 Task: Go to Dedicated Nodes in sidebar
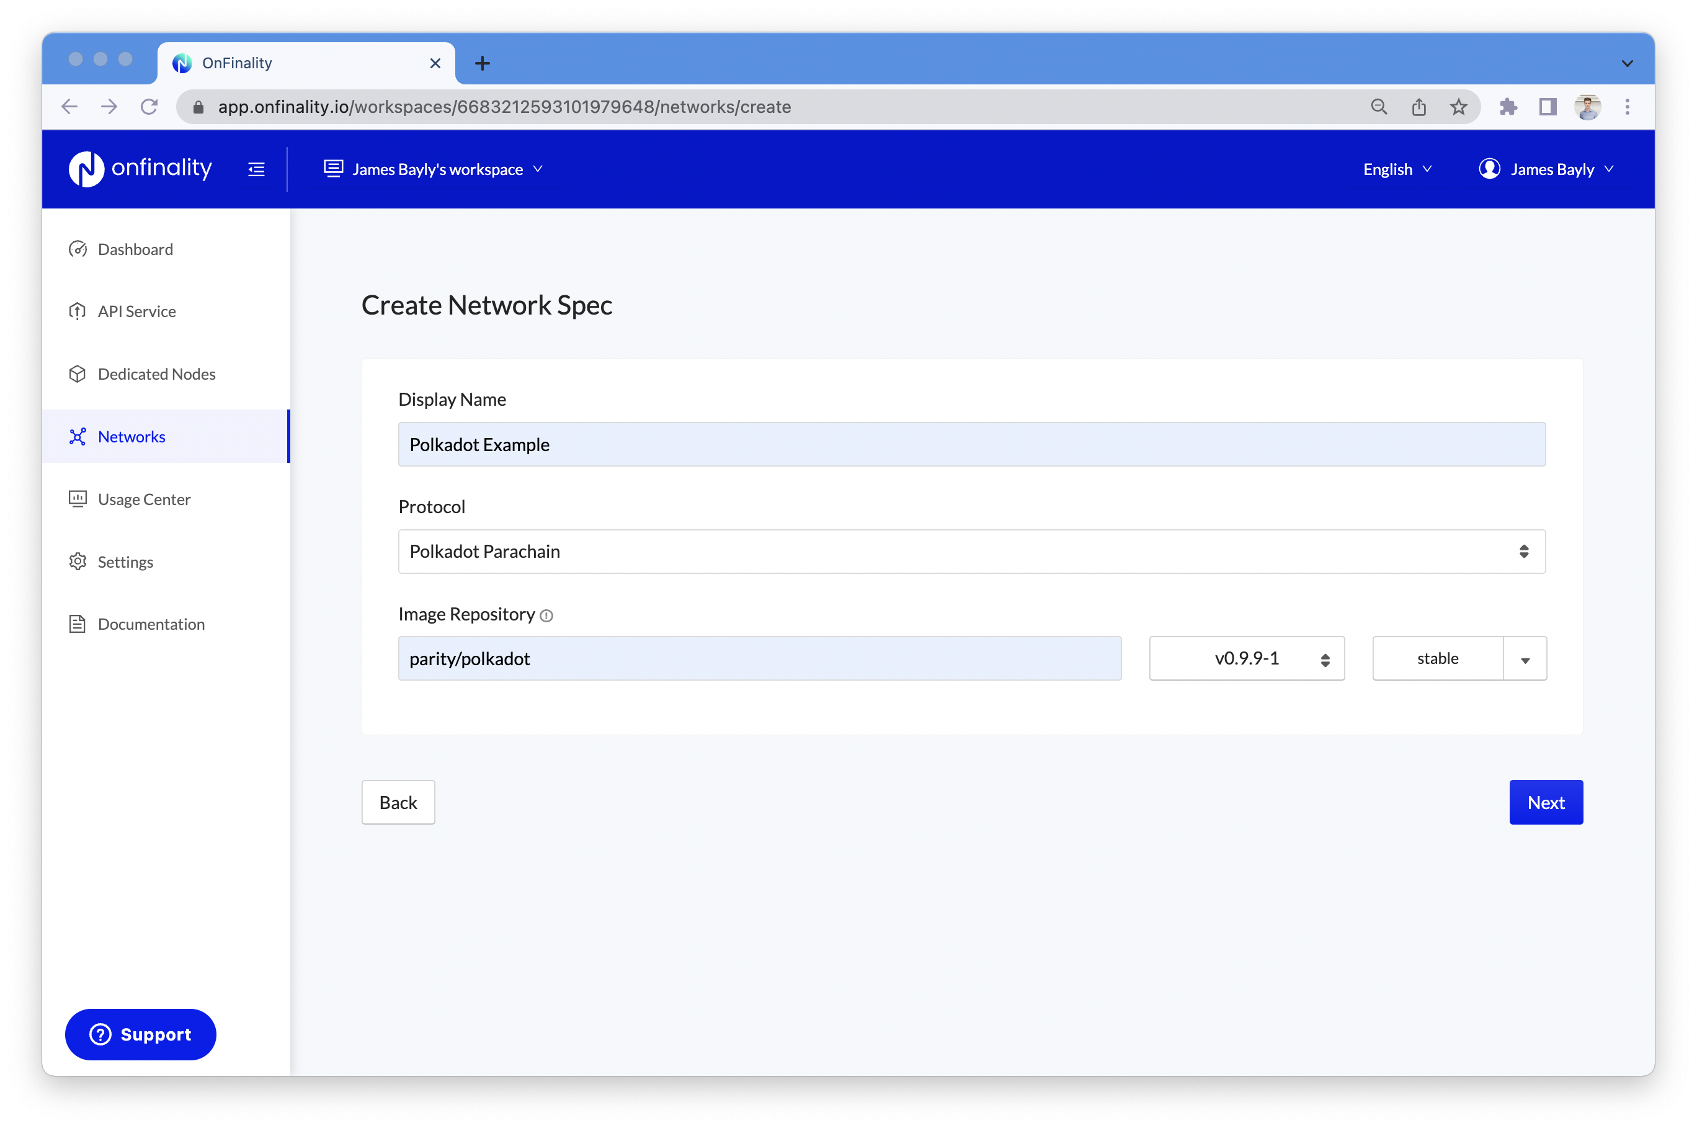point(156,374)
